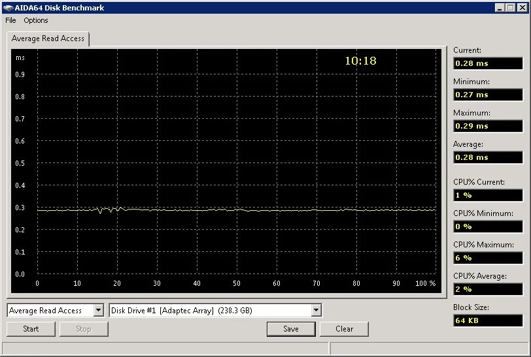
Task: Open the File menu
Action: point(10,20)
